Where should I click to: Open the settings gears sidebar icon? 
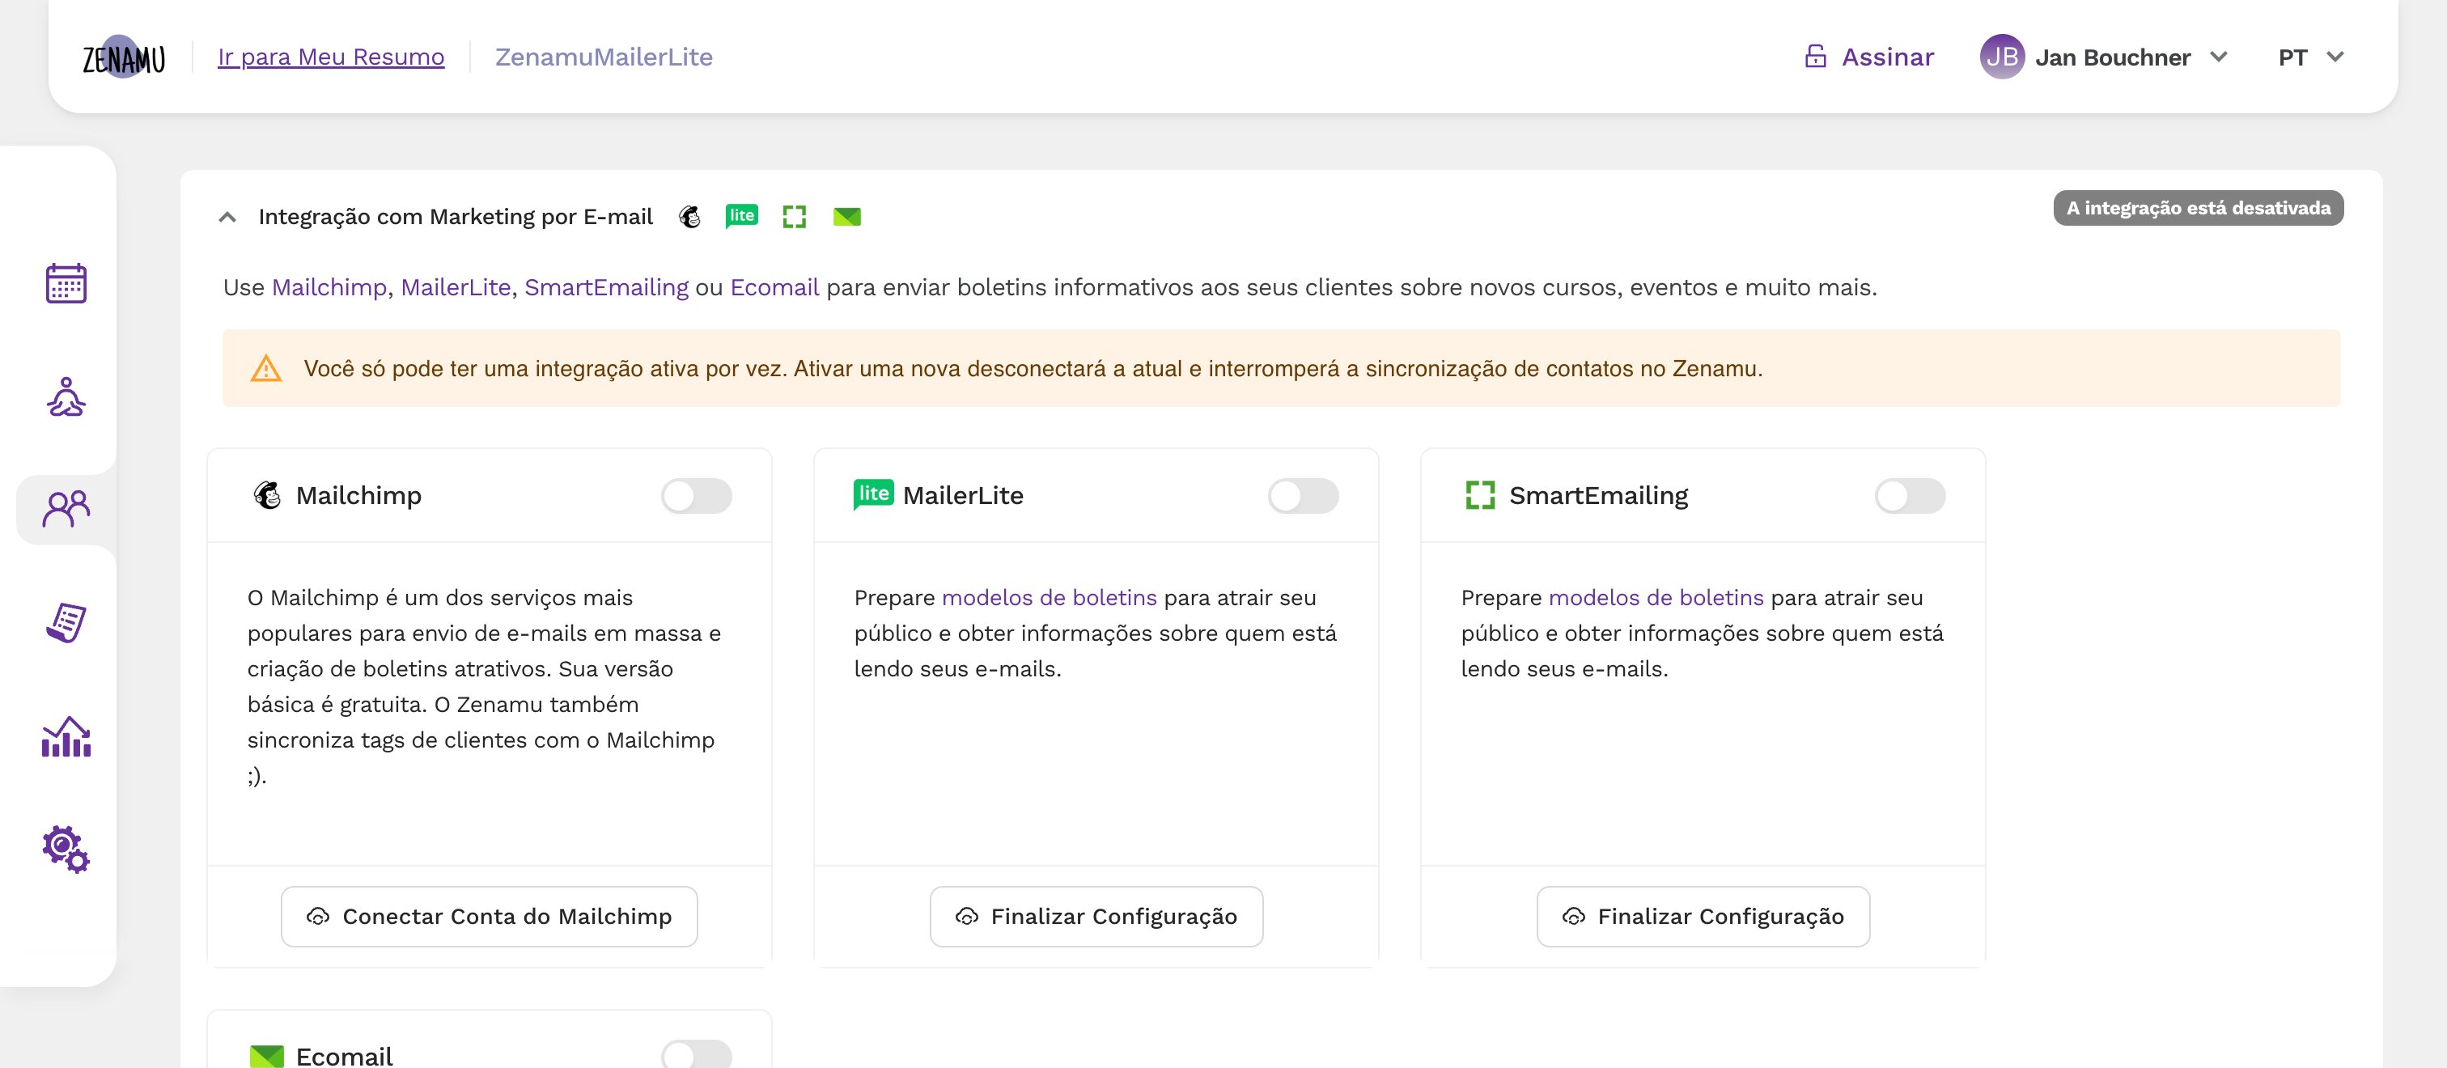click(66, 849)
